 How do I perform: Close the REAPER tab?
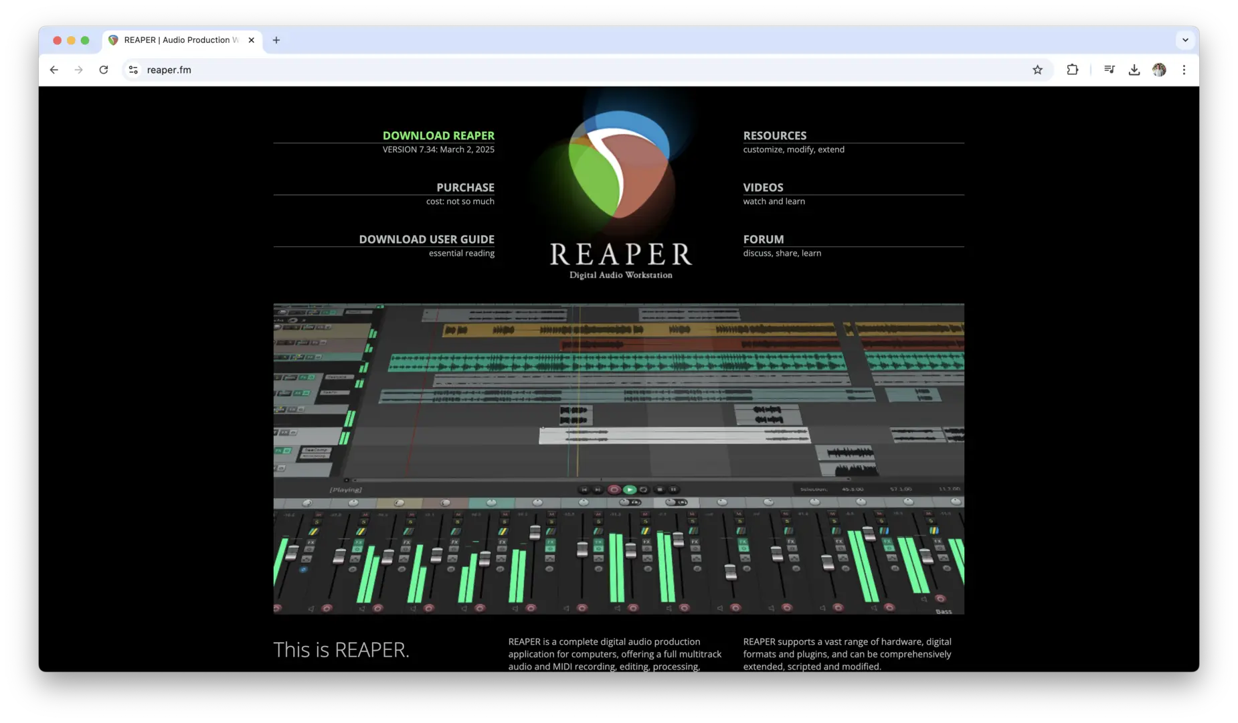point(252,40)
